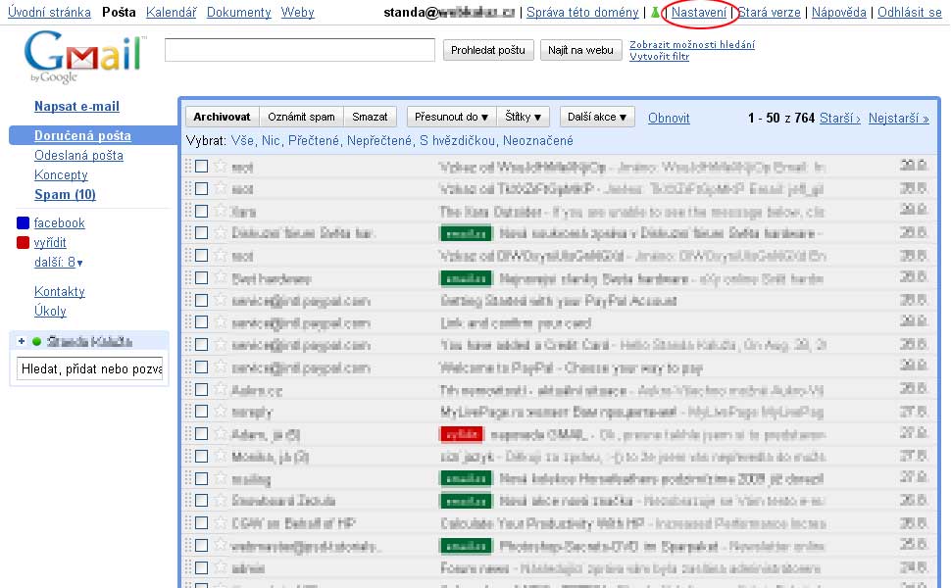Star the "You have added a Credit Card" email
The image size is (951, 588).
221,344
